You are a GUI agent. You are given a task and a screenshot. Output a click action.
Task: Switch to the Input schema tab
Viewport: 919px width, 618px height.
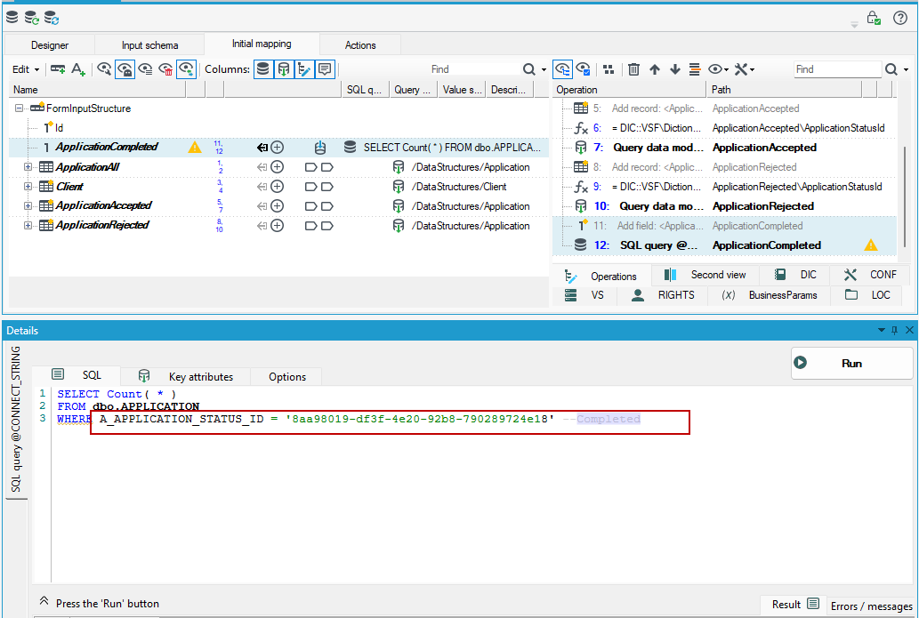point(149,45)
